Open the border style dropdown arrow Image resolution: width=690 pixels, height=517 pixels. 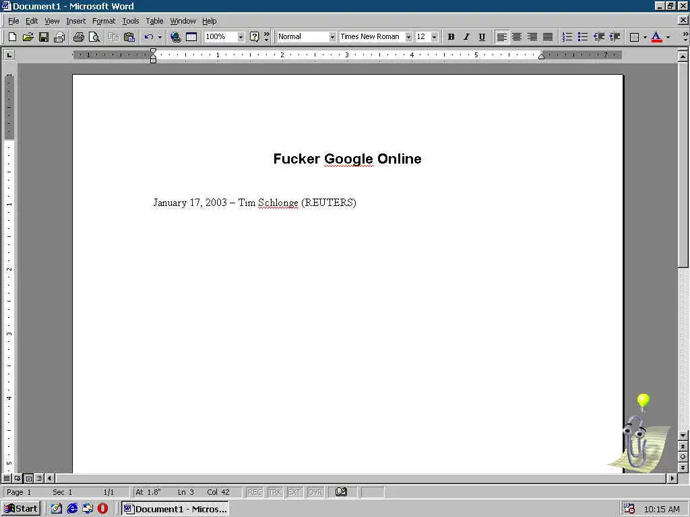point(645,37)
